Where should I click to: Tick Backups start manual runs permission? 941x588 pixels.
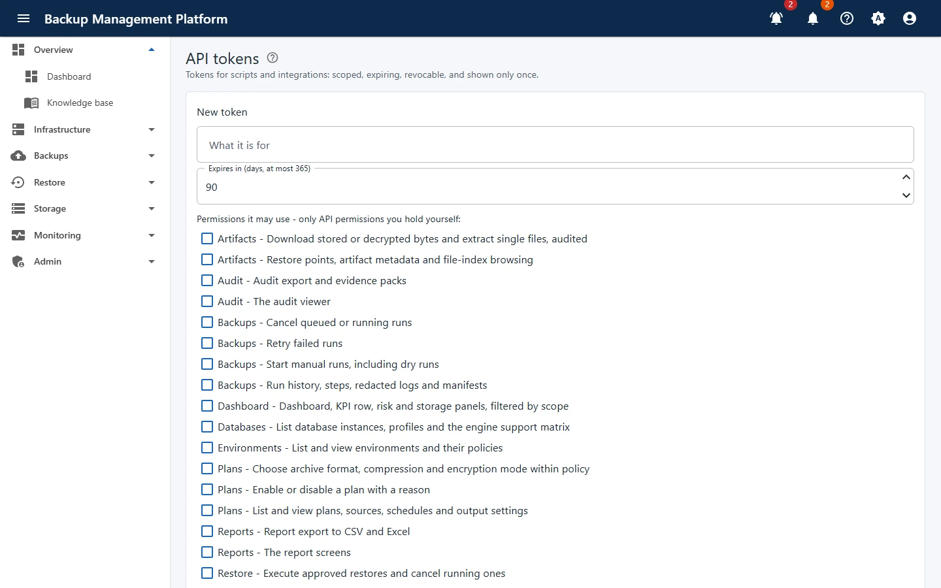tap(207, 364)
